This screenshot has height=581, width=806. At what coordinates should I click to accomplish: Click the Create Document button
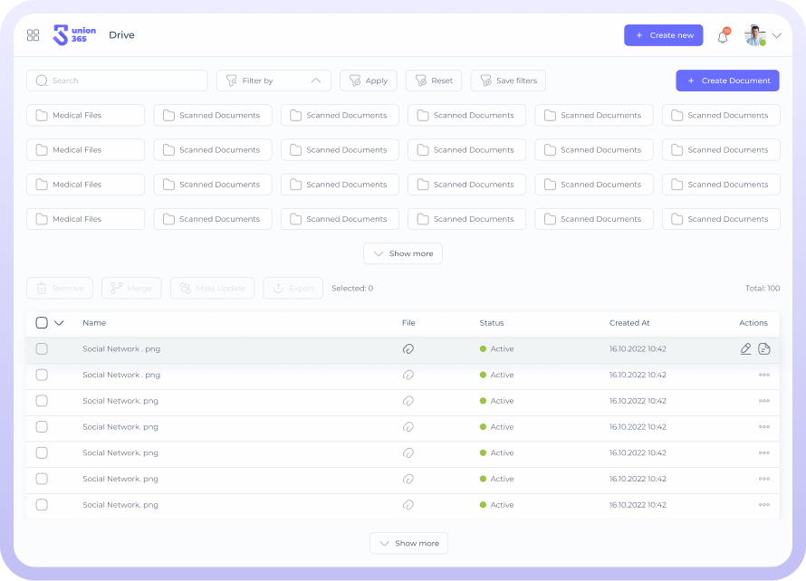pos(728,81)
